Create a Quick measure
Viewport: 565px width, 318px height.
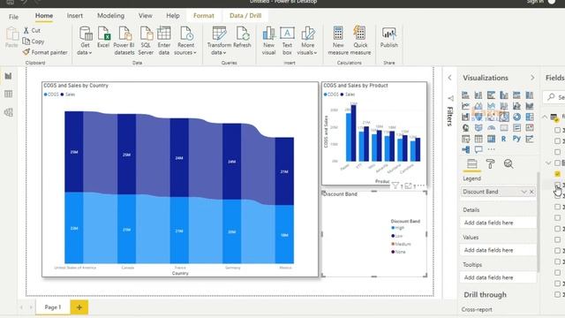pos(360,41)
